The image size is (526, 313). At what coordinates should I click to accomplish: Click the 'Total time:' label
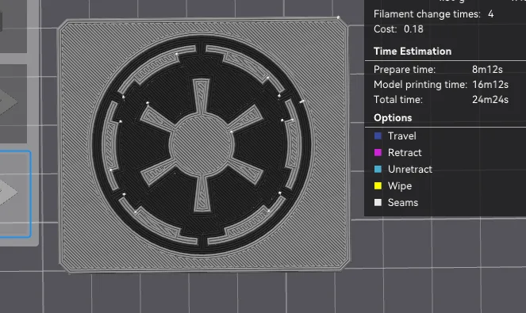(x=397, y=100)
